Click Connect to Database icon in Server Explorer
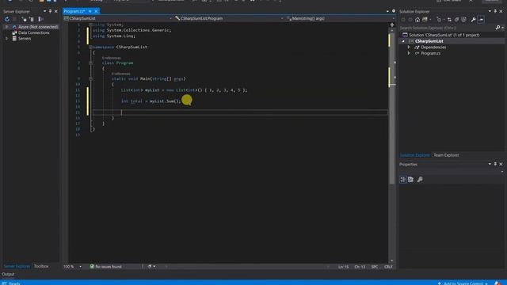The image size is (507, 285). tap(24, 19)
